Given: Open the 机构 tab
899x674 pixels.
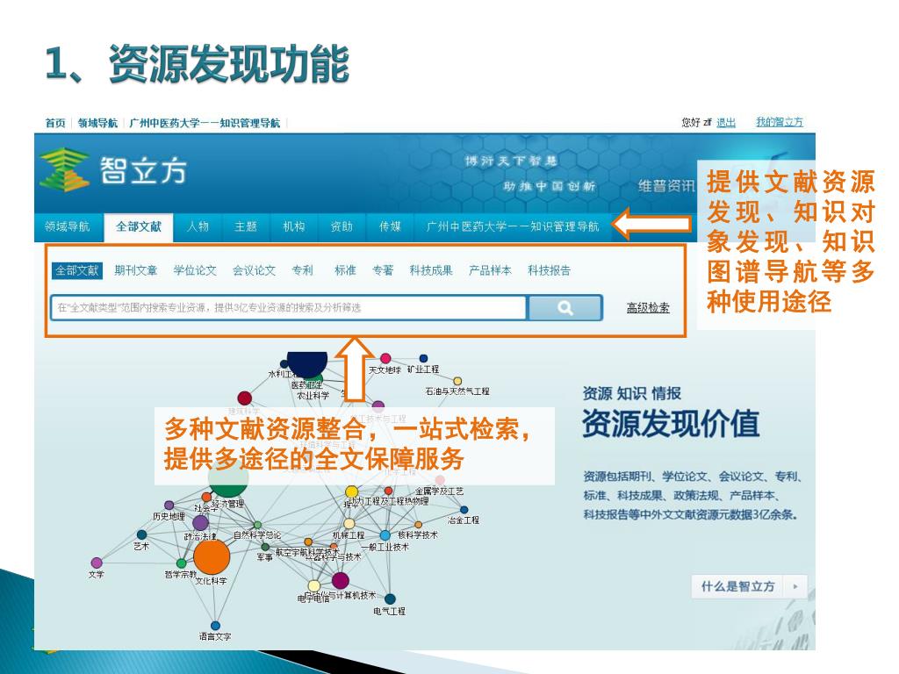Looking at the screenshot, I should click(x=293, y=226).
